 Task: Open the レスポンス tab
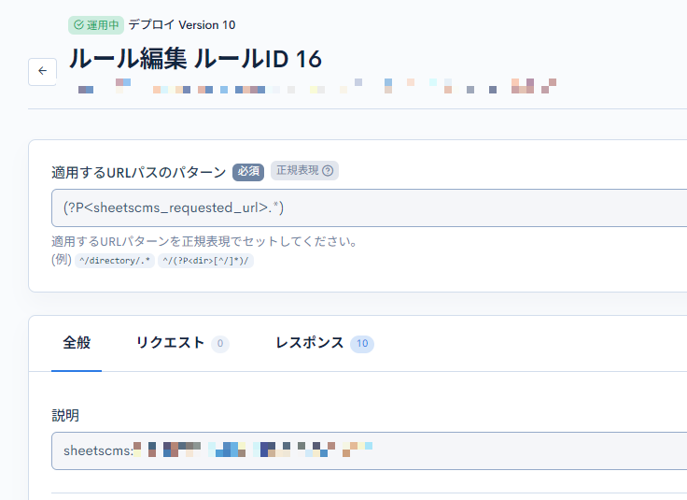pyautogui.click(x=325, y=343)
